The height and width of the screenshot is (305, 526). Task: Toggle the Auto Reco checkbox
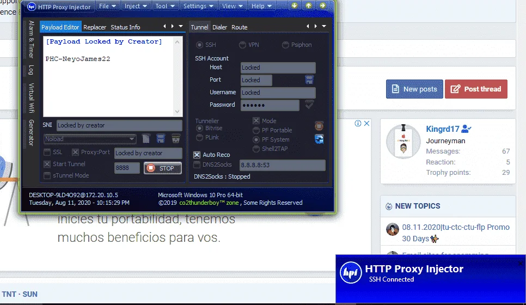pos(197,155)
